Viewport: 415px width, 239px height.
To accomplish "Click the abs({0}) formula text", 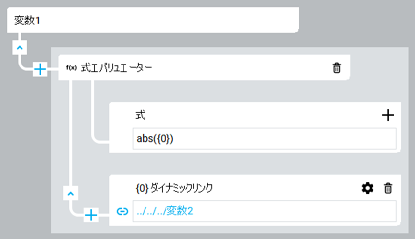I will (x=155, y=138).
